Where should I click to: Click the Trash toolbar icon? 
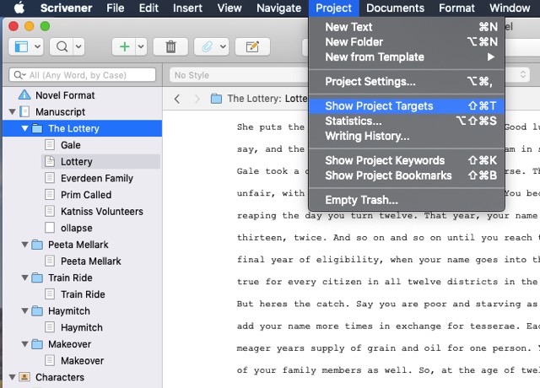[170, 46]
